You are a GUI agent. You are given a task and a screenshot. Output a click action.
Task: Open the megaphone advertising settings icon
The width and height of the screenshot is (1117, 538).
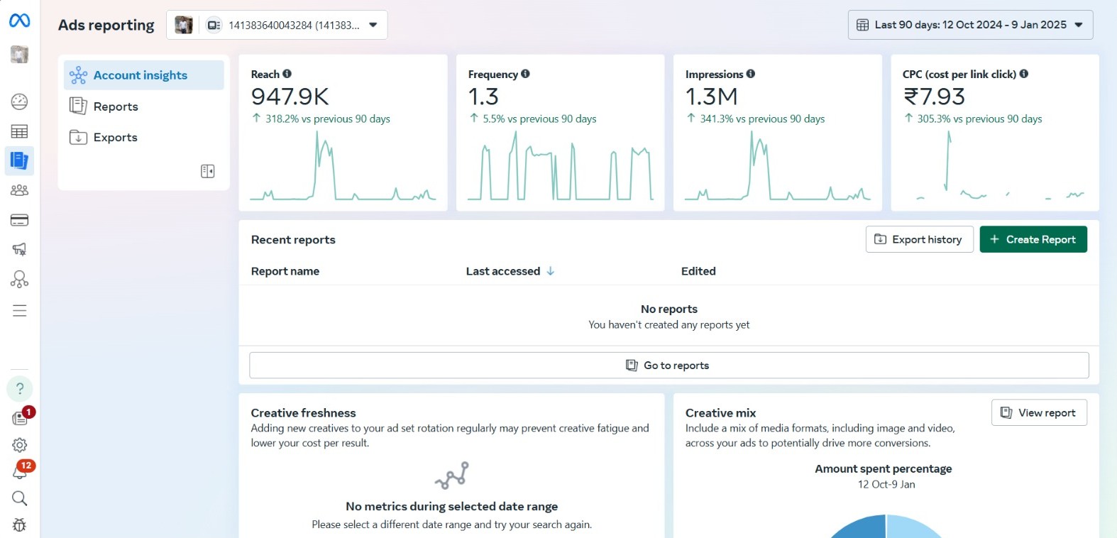pyautogui.click(x=19, y=249)
